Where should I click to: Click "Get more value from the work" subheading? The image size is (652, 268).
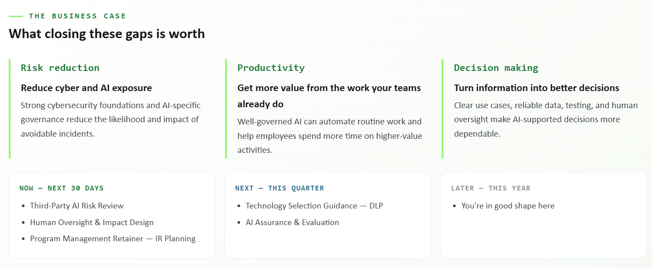pyautogui.click(x=329, y=96)
